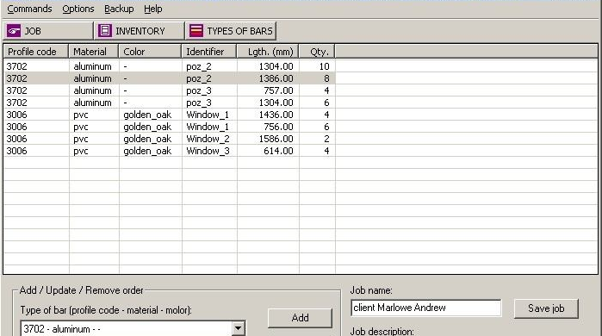
Task: Click the INVENTORY tab list icon
Action: click(105, 31)
